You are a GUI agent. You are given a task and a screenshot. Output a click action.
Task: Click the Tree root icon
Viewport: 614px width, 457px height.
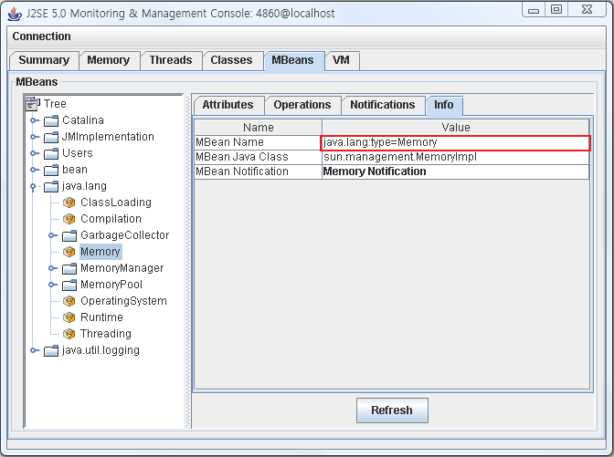(x=32, y=104)
